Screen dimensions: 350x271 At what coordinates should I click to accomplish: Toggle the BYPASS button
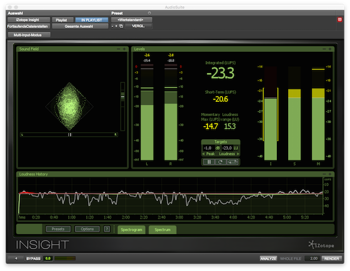33,259
